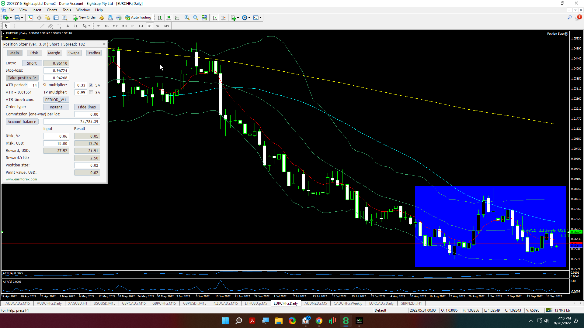Switch to the Risk tab in Position Sizer

click(x=34, y=53)
